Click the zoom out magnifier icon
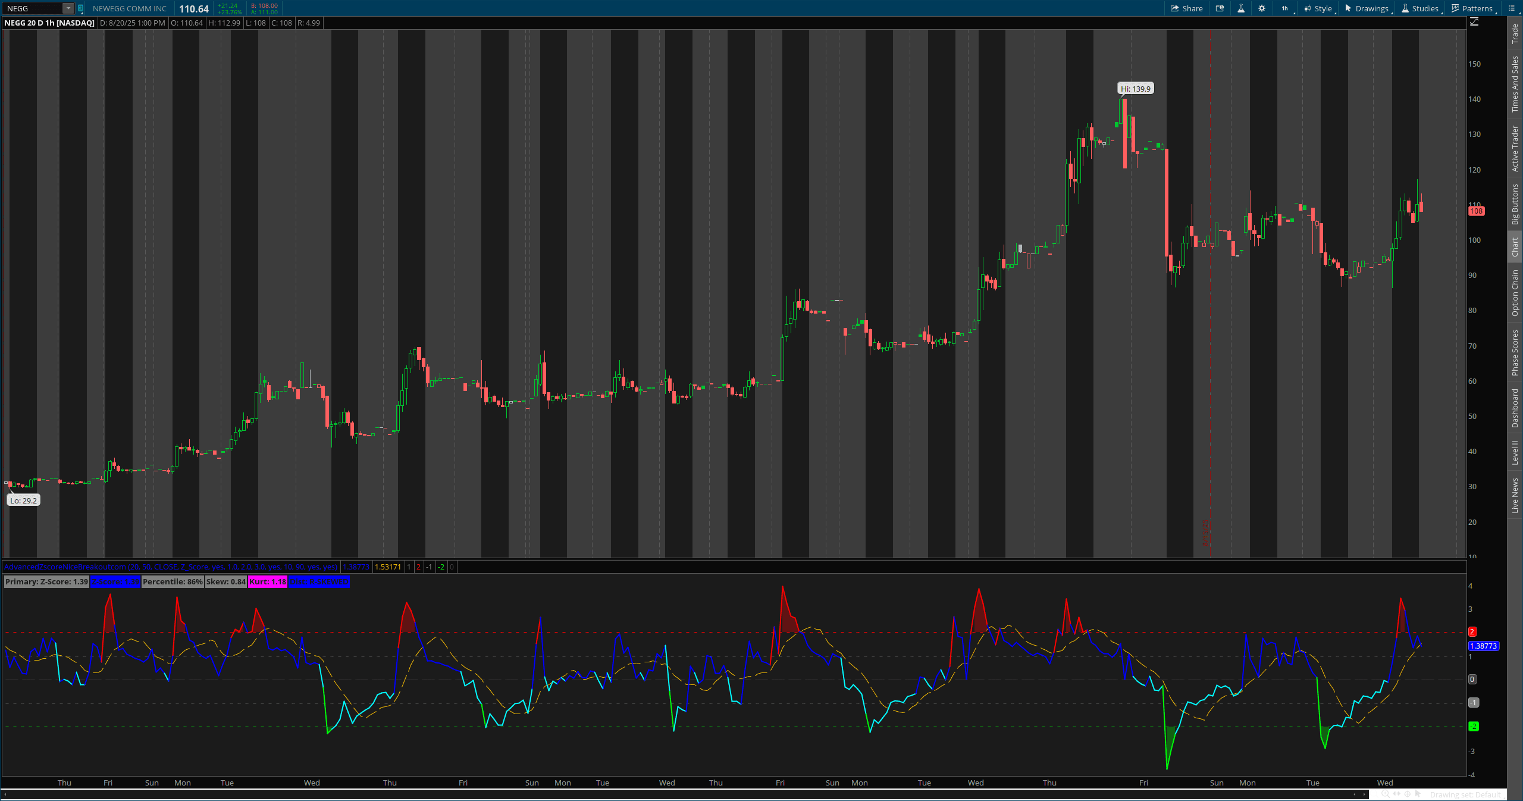 [x=1373, y=794]
